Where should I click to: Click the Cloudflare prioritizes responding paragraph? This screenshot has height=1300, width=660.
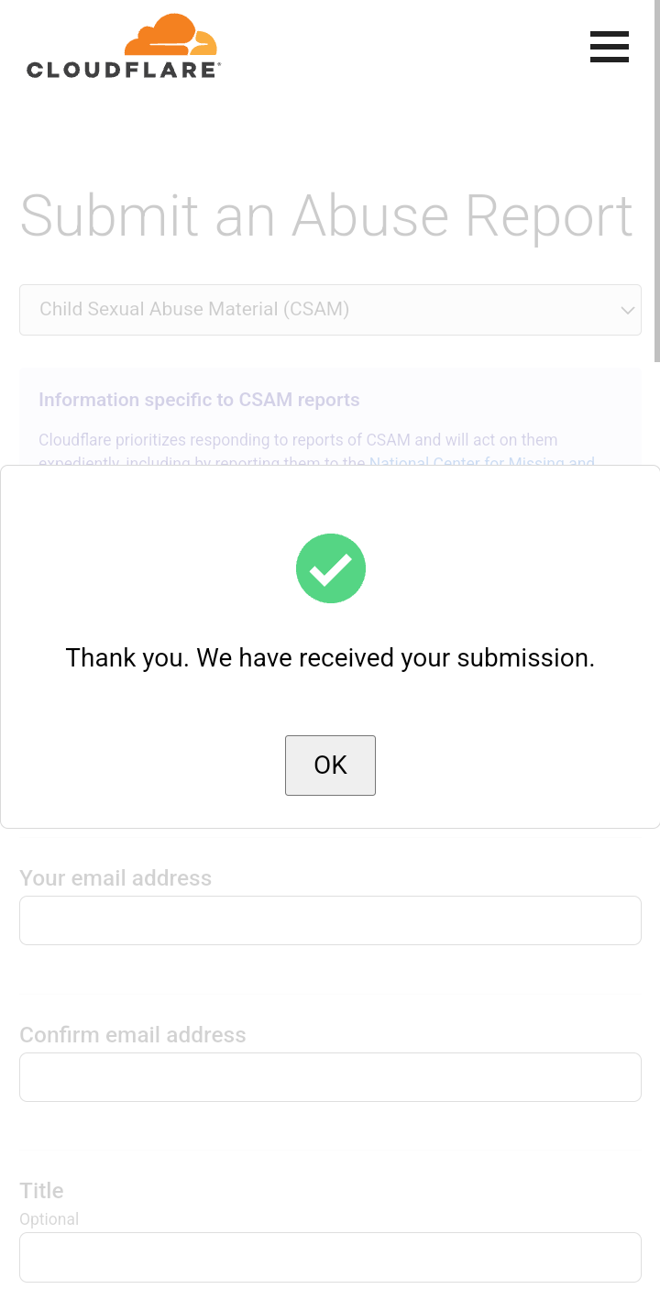(x=298, y=440)
